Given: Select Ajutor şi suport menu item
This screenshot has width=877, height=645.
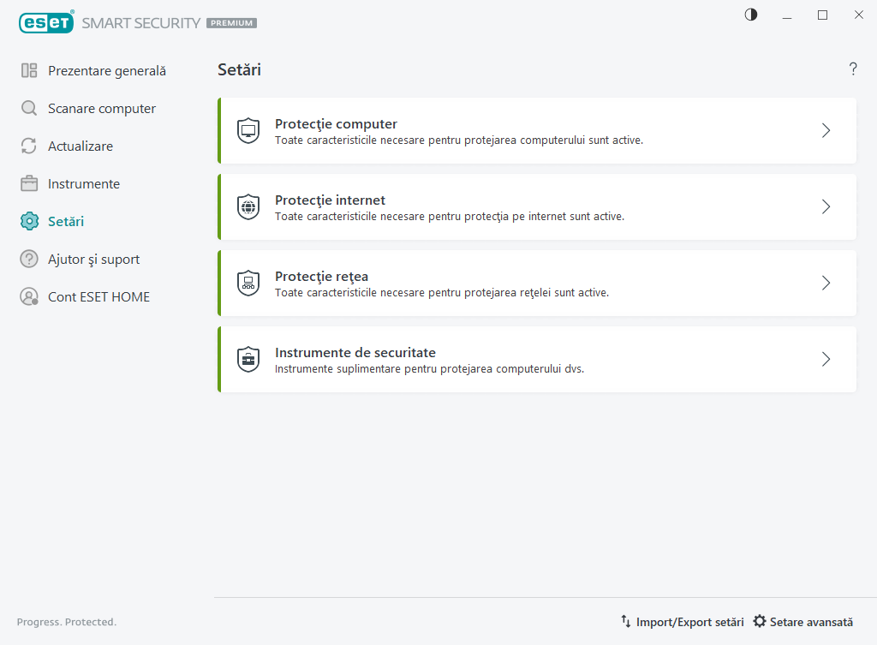Looking at the screenshot, I should [93, 260].
